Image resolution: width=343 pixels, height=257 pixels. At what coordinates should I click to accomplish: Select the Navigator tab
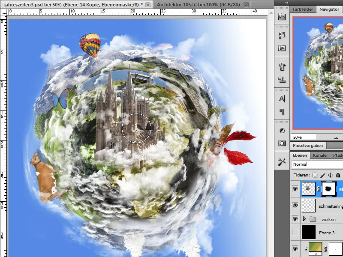coord(329,9)
